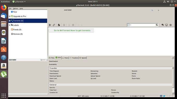Open Firefox from the dock
177x99 pixels.
point(4,7)
